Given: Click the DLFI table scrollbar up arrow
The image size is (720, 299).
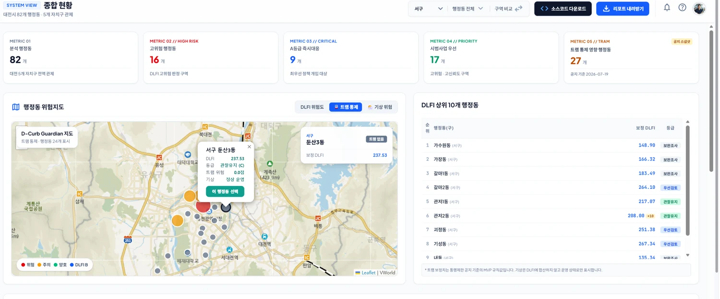Looking at the screenshot, I should 687,122.
